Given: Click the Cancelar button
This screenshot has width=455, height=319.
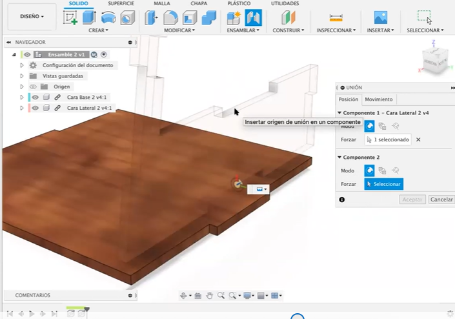Looking at the screenshot, I should pos(441,200).
